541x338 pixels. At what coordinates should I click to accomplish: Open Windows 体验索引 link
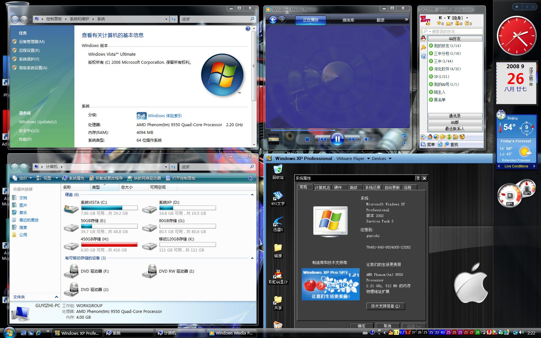(165, 116)
